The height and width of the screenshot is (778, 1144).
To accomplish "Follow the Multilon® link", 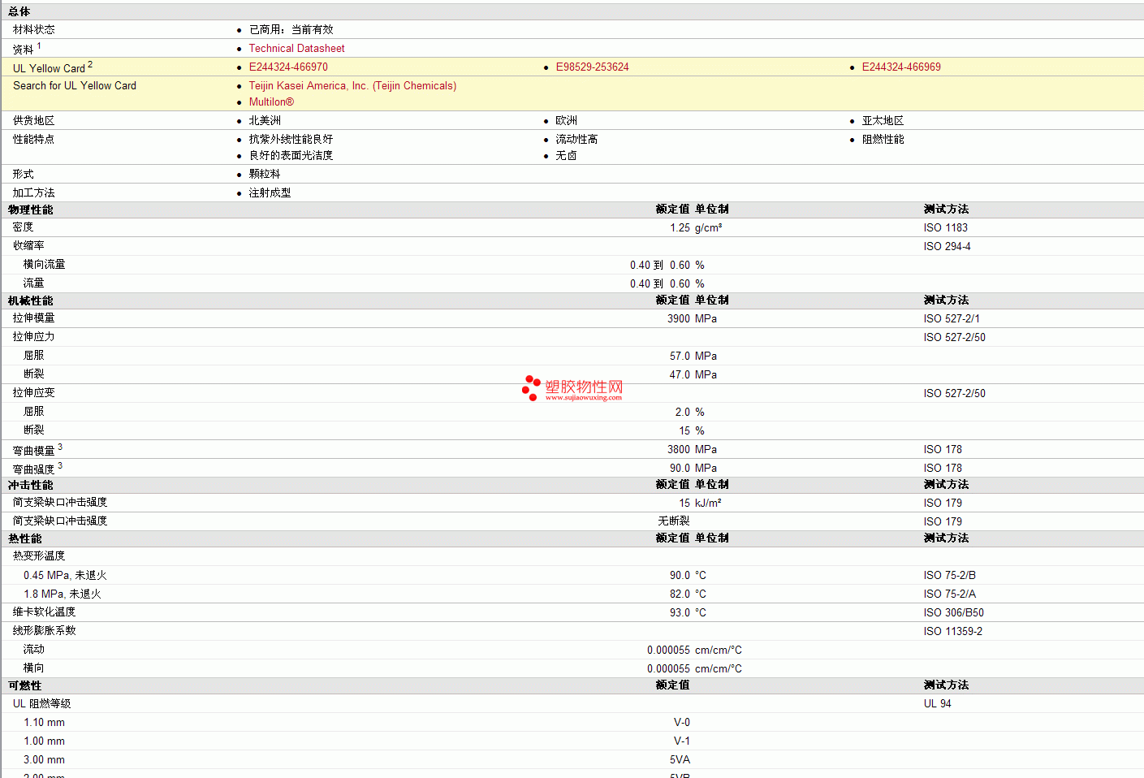I will click(271, 102).
